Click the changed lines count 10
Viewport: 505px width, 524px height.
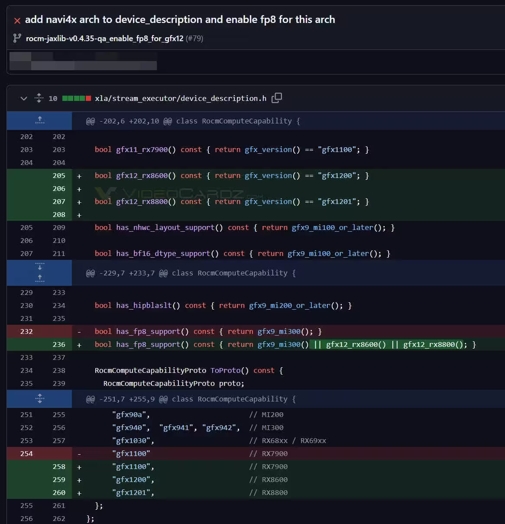click(53, 98)
